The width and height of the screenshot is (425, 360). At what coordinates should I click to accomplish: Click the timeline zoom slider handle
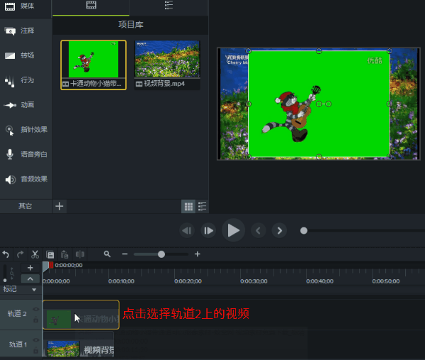161,254
